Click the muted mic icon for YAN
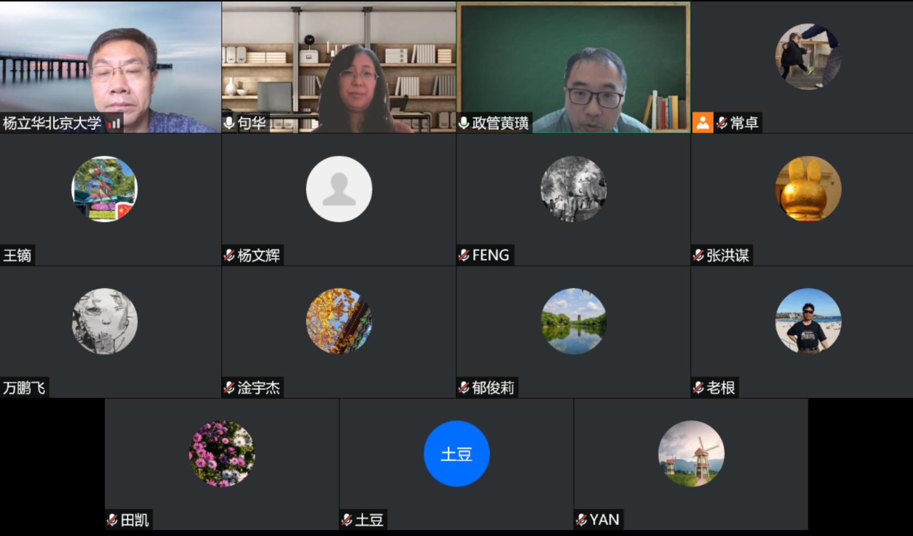913x536 pixels. point(581,520)
